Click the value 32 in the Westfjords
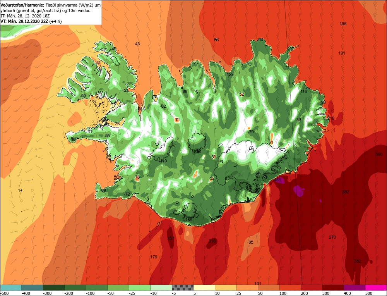Image resolution: width=387 pixels, height=296 pixels. coord(98,62)
